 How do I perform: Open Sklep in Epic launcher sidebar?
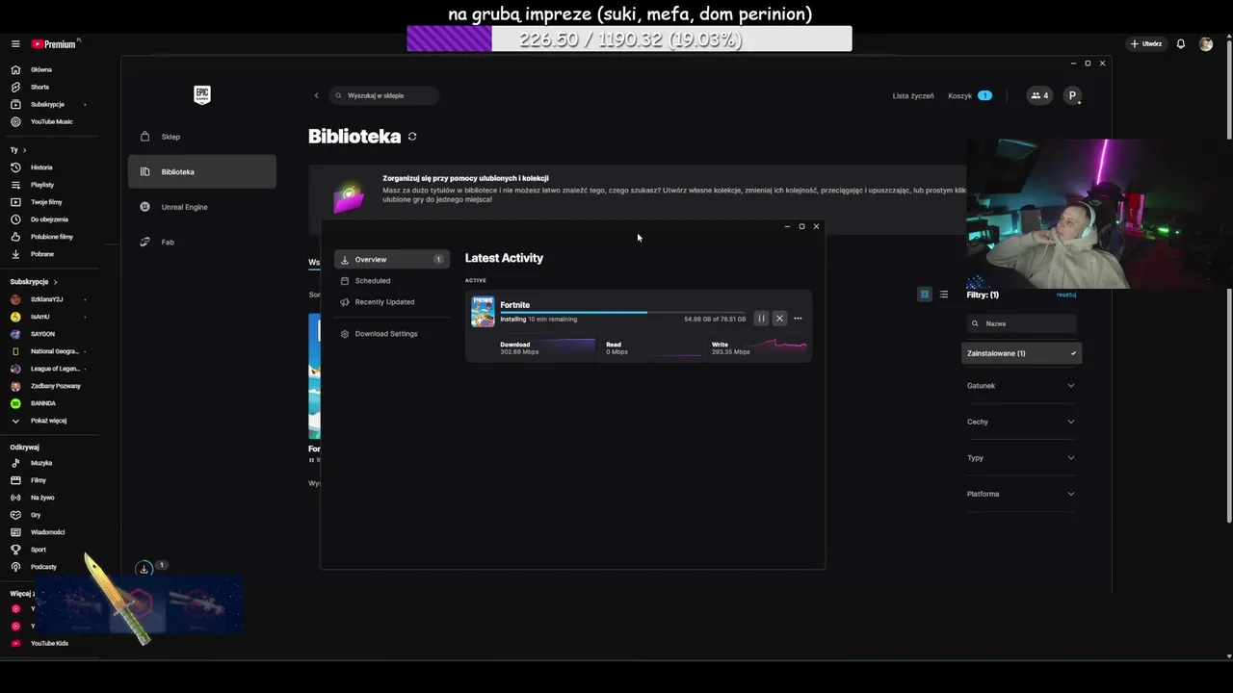click(x=202, y=137)
